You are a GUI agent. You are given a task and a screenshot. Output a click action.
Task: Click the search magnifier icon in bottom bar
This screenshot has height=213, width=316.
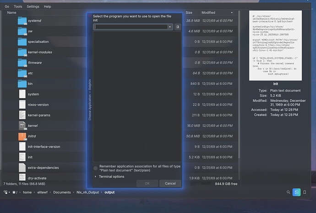pos(288,192)
